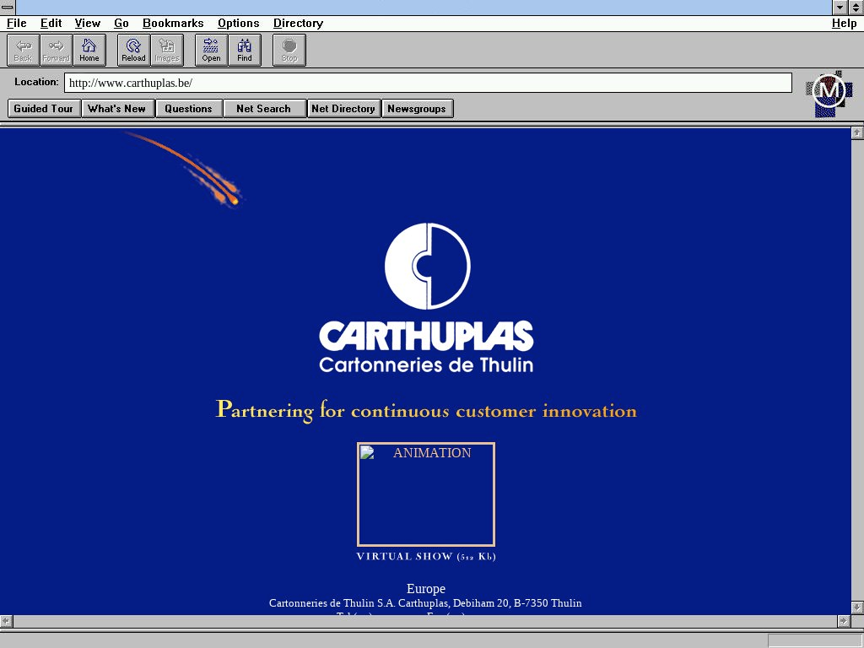Click the horizontal scrollbar right arrow

tap(843, 621)
